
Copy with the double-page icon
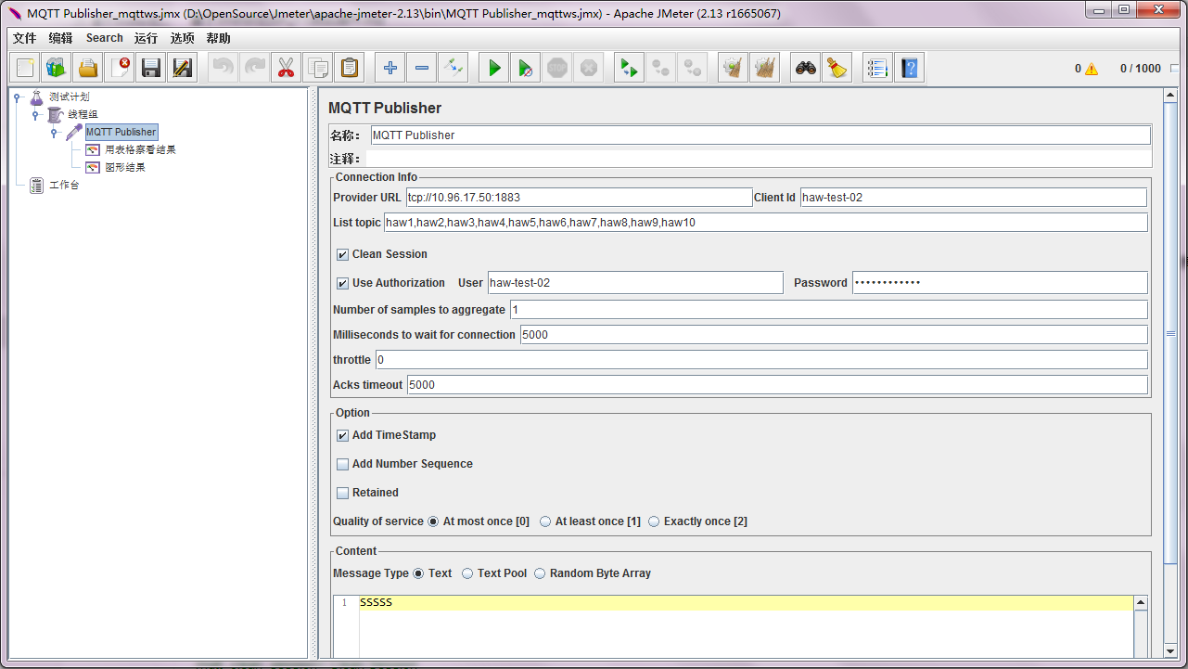(318, 68)
